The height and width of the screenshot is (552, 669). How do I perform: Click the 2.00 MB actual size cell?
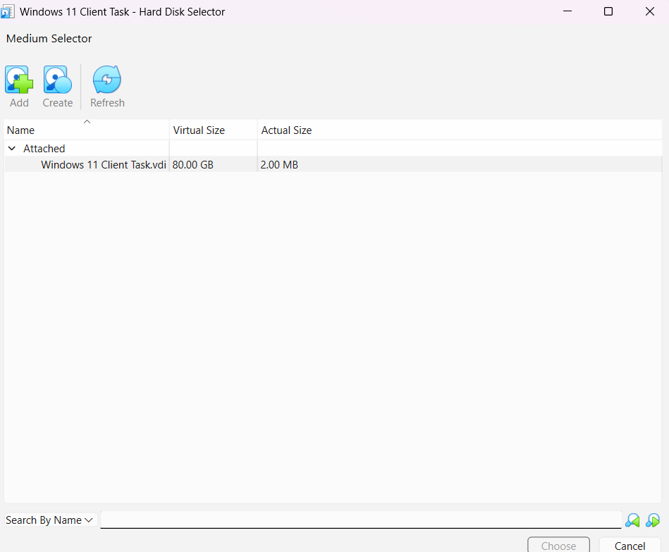pyautogui.click(x=279, y=165)
